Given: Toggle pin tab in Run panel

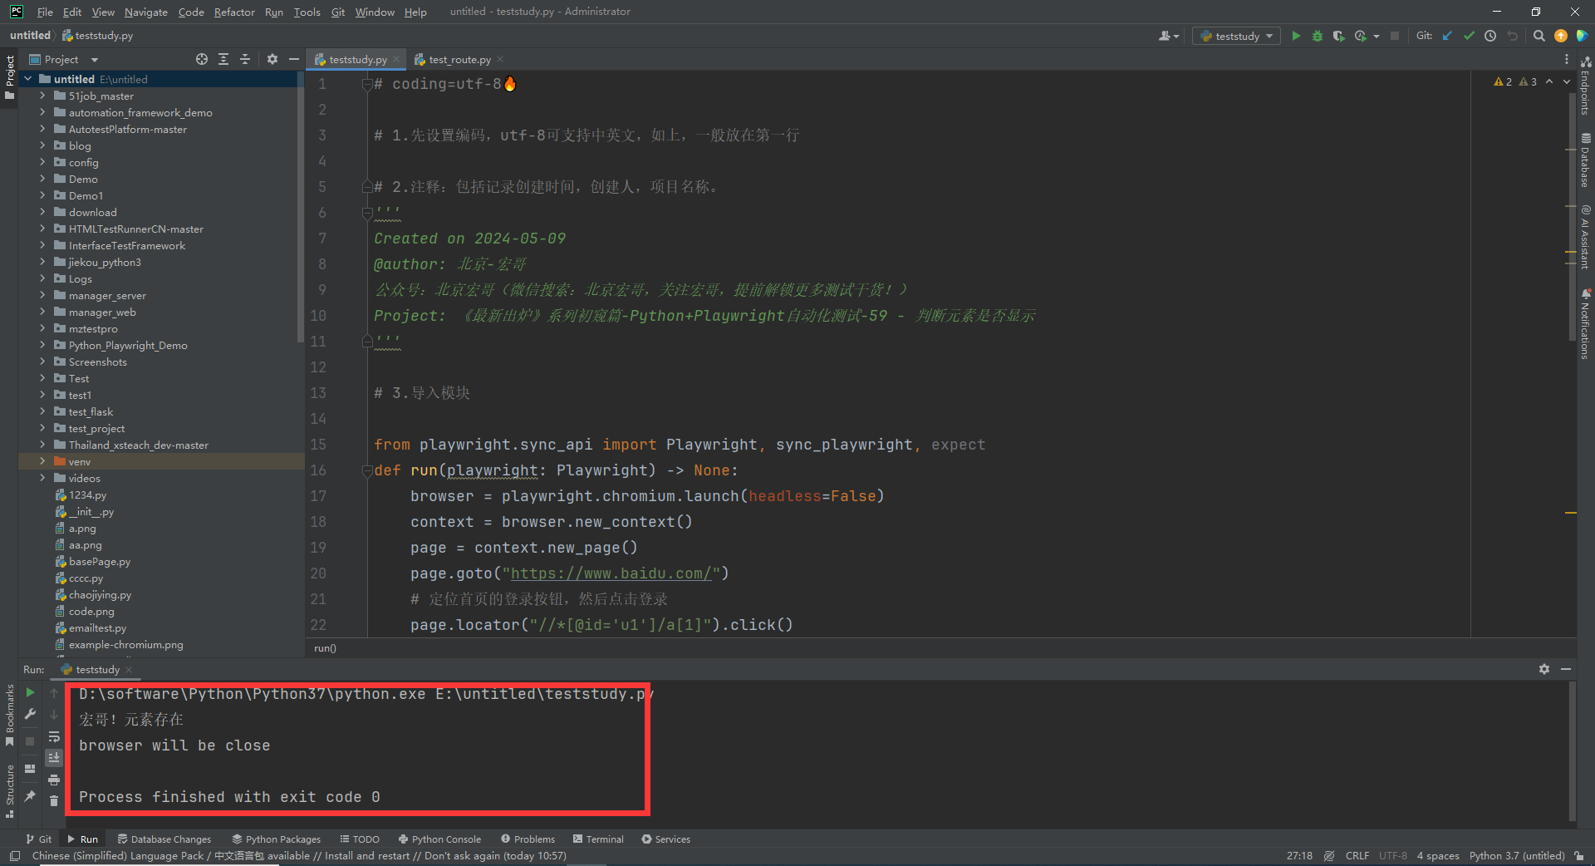Looking at the screenshot, I should pyautogui.click(x=30, y=796).
